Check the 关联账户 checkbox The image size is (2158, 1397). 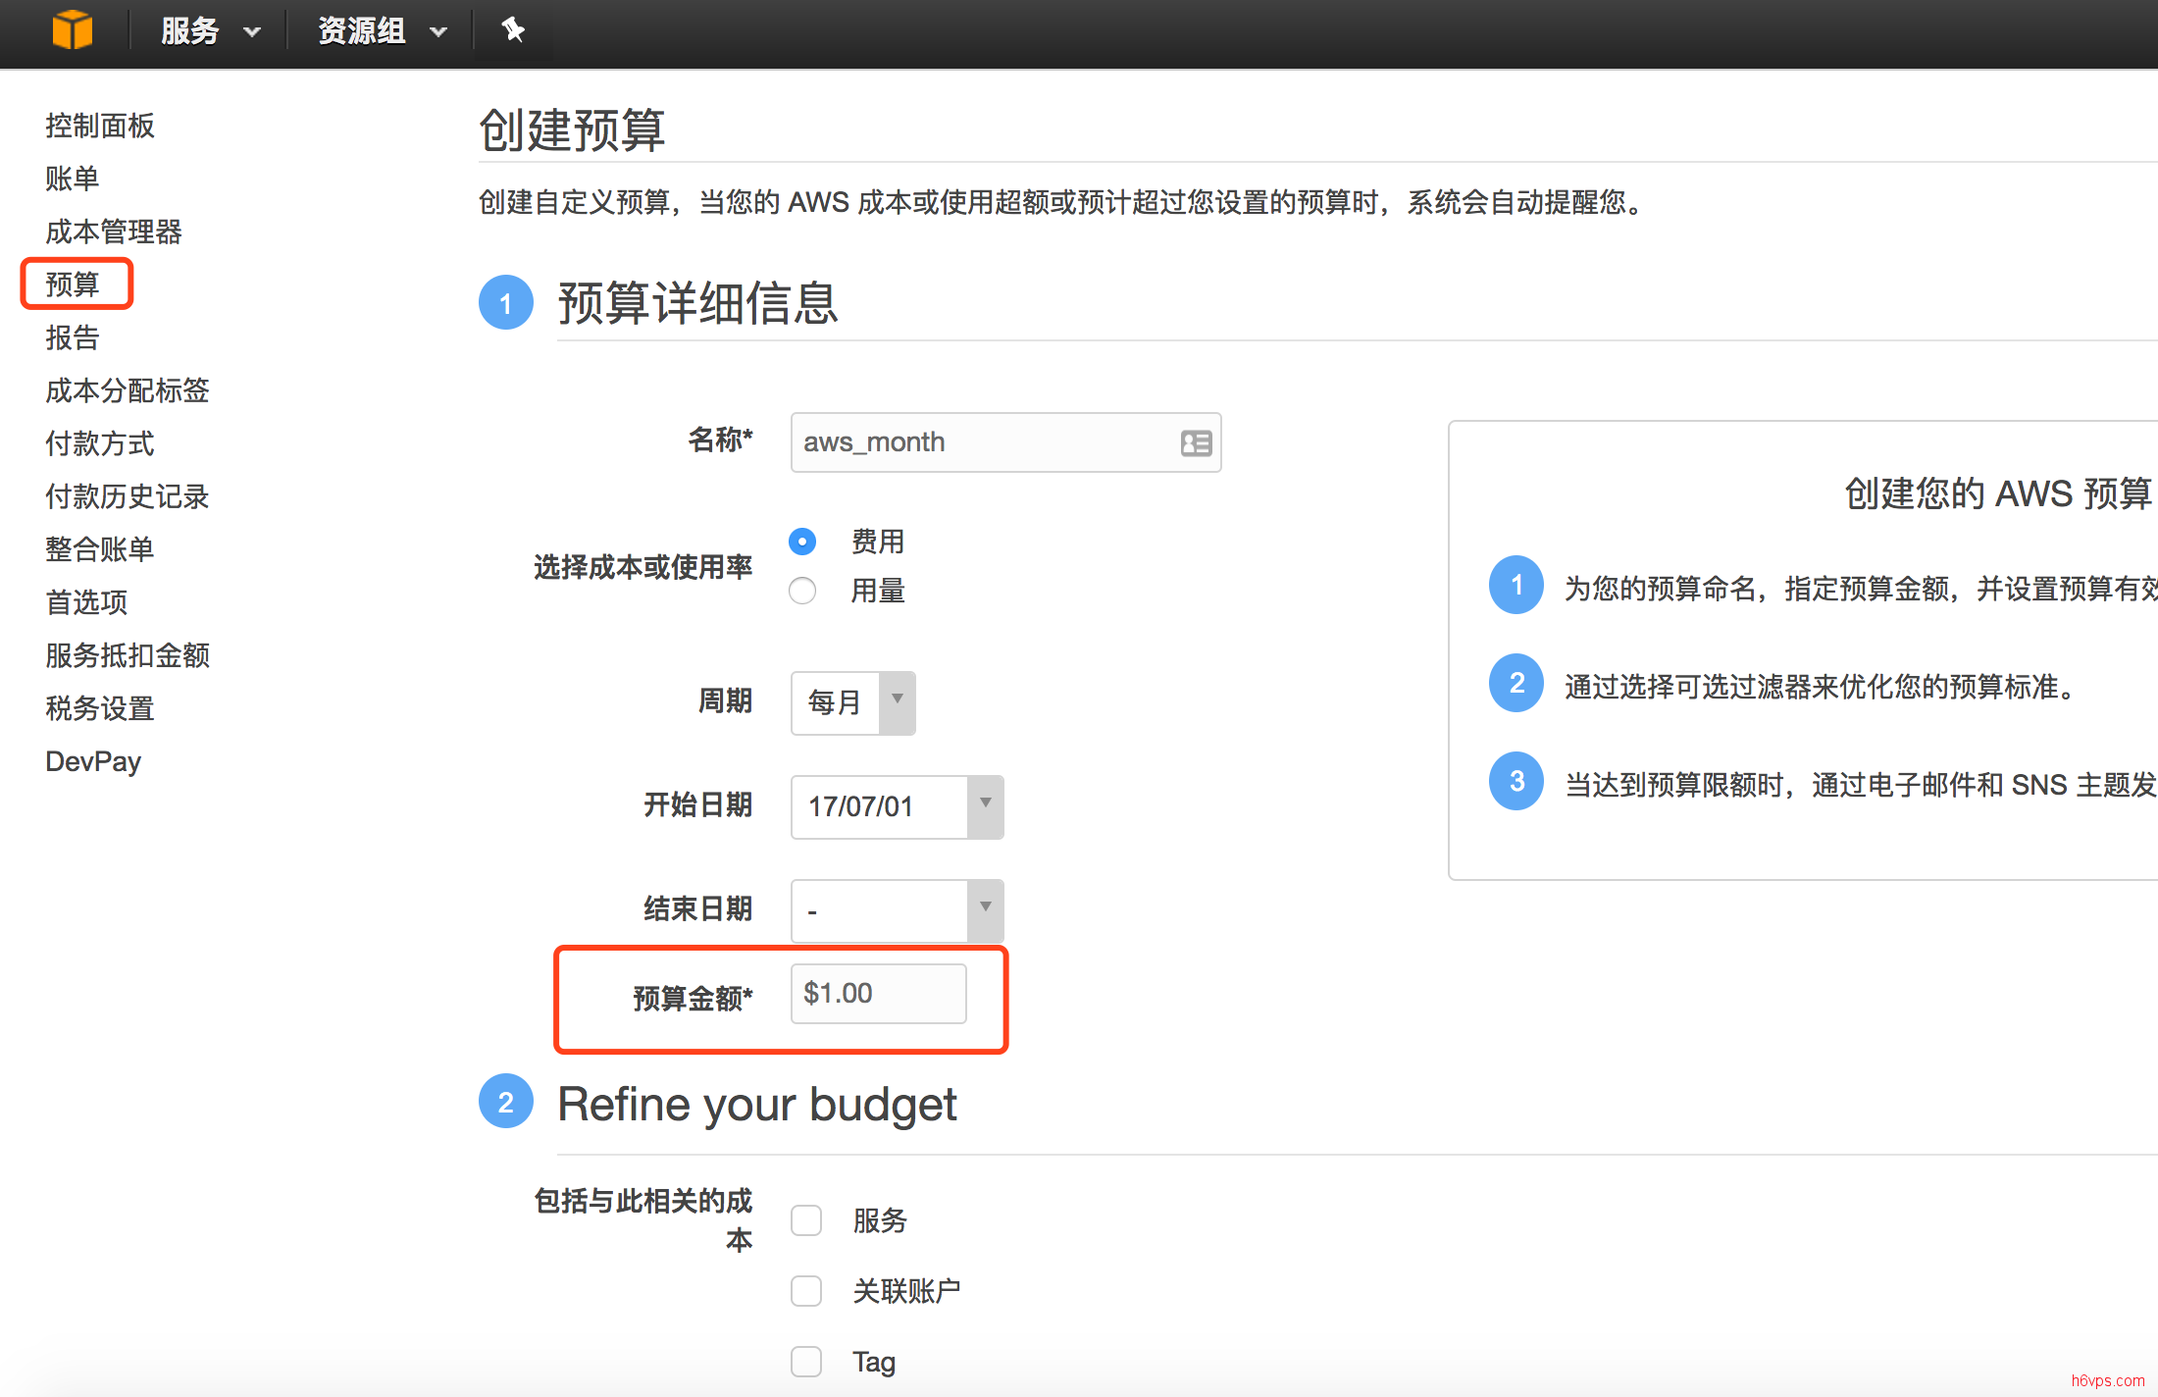click(x=806, y=1291)
